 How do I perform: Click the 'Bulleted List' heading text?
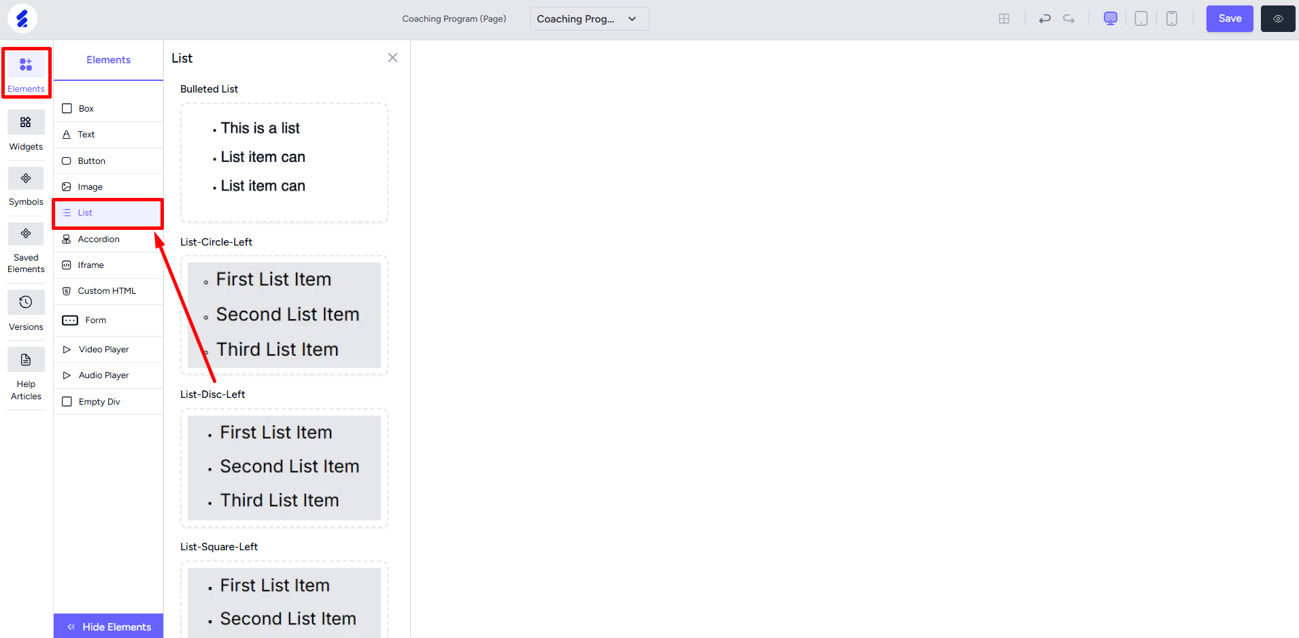click(x=209, y=89)
